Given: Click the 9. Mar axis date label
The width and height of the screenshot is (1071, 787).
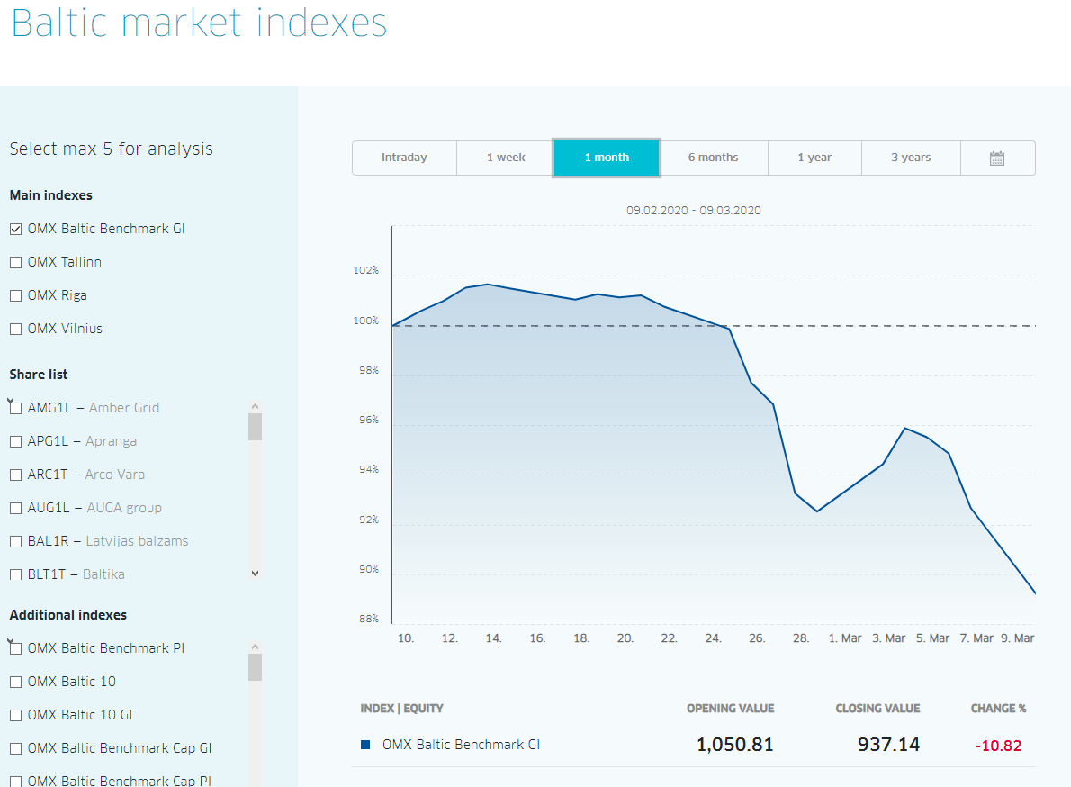Looking at the screenshot, I should coord(1018,638).
